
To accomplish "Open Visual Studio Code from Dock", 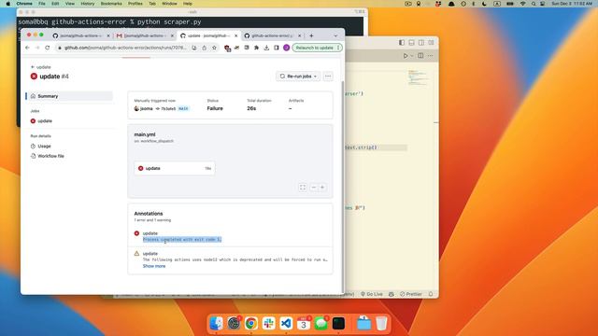I will pyautogui.click(x=286, y=324).
